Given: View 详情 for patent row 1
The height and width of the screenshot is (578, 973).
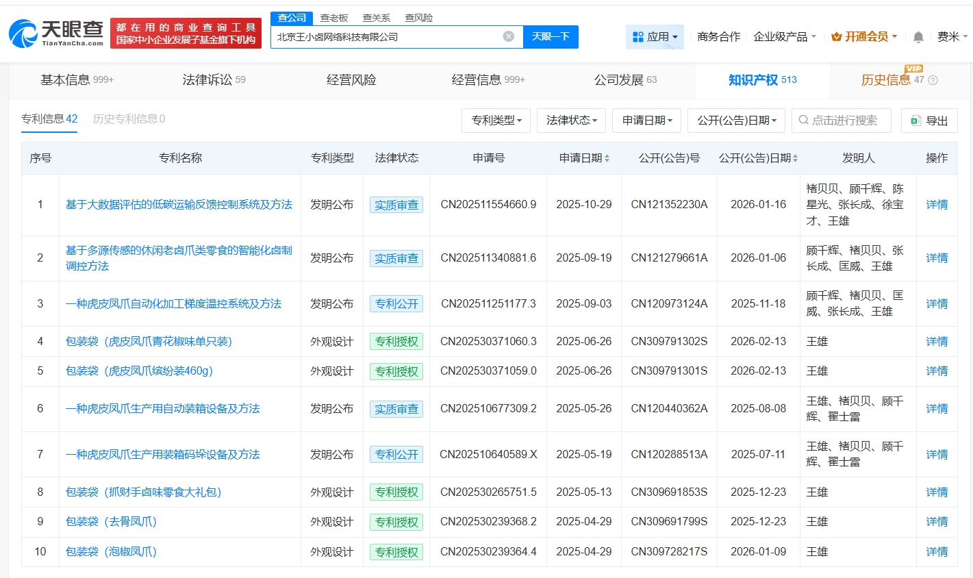Looking at the screenshot, I should [x=937, y=205].
